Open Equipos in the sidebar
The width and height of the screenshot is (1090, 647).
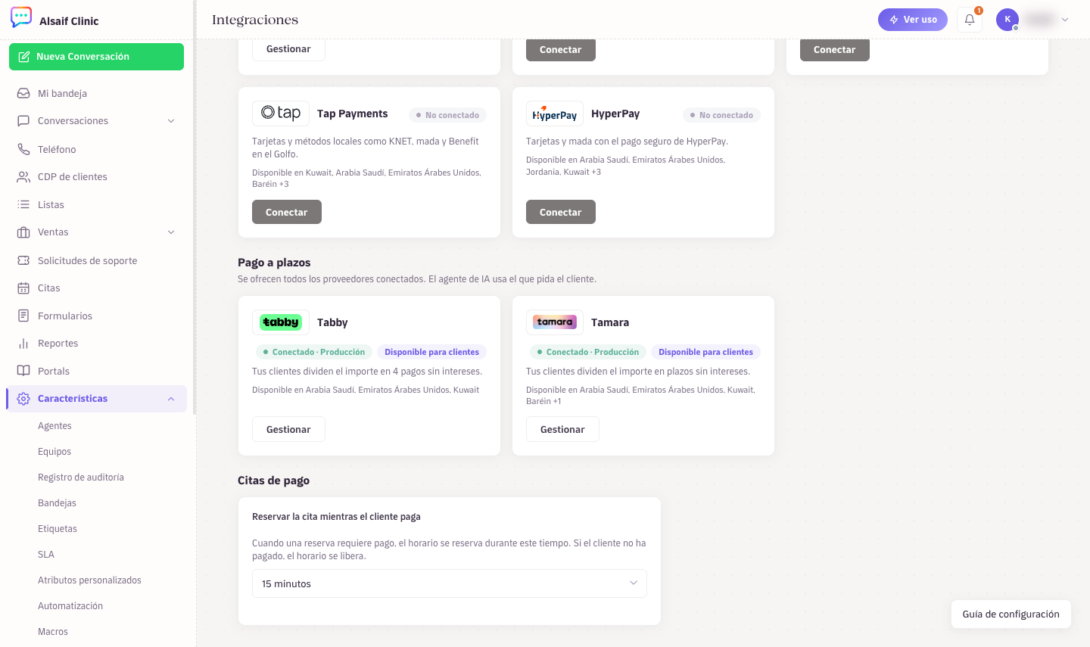(x=54, y=452)
